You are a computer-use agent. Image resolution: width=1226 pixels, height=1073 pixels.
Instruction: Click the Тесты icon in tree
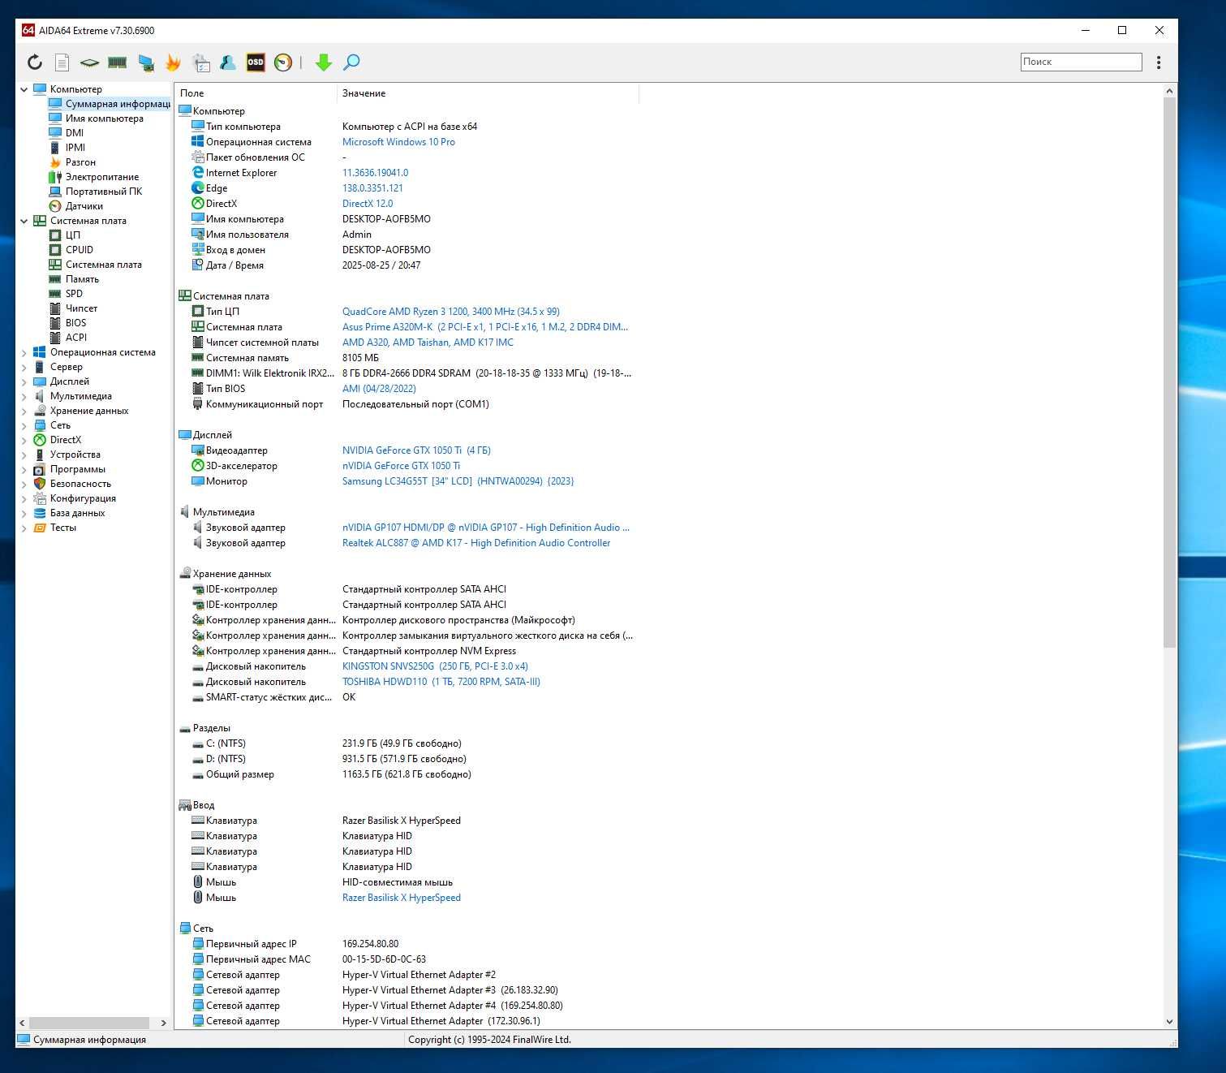[40, 528]
